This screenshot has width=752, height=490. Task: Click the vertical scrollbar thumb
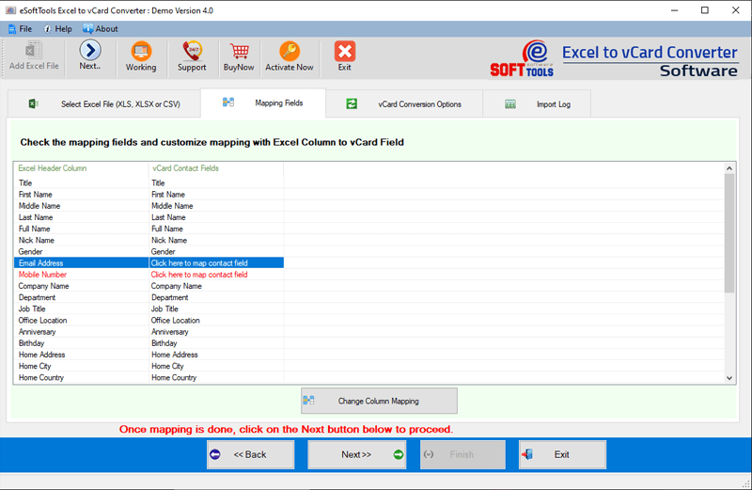tap(729, 233)
